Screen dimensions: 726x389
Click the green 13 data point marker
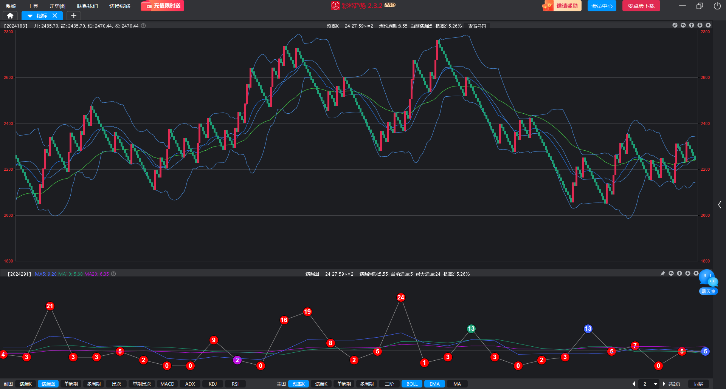[471, 329]
